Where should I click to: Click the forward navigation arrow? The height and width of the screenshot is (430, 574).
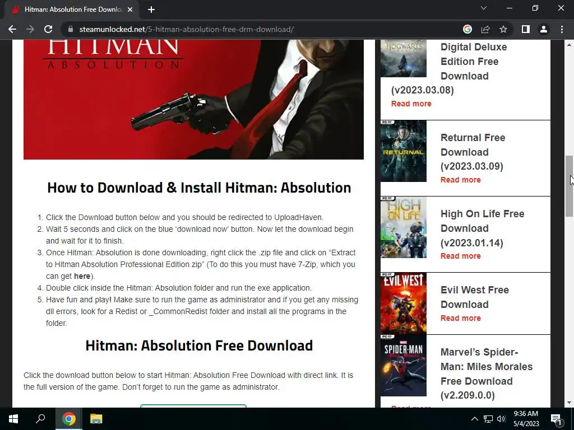coord(30,29)
